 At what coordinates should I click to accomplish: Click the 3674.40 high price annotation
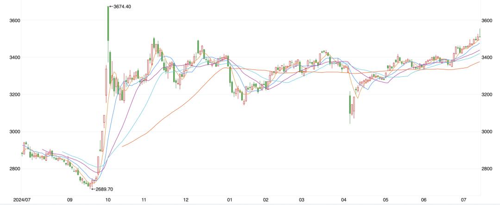point(120,6)
